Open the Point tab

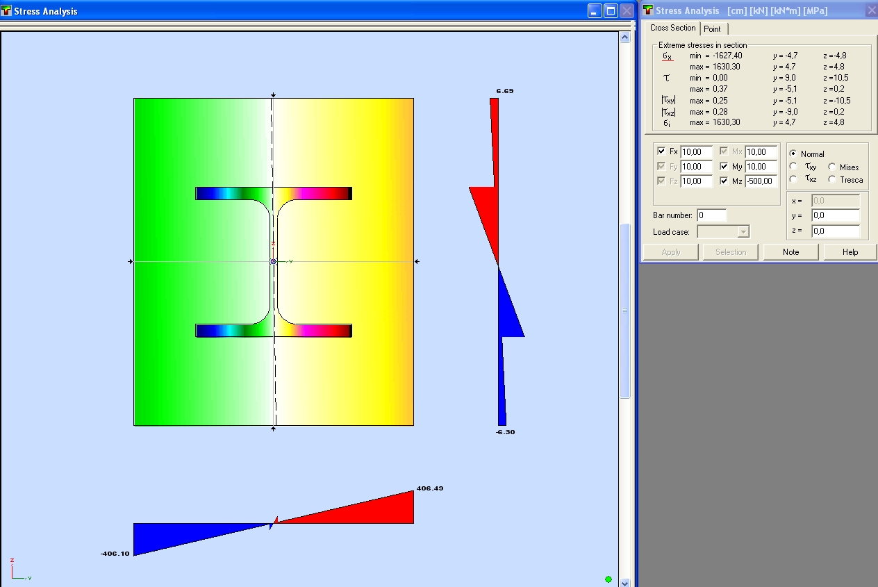pos(712,28)
